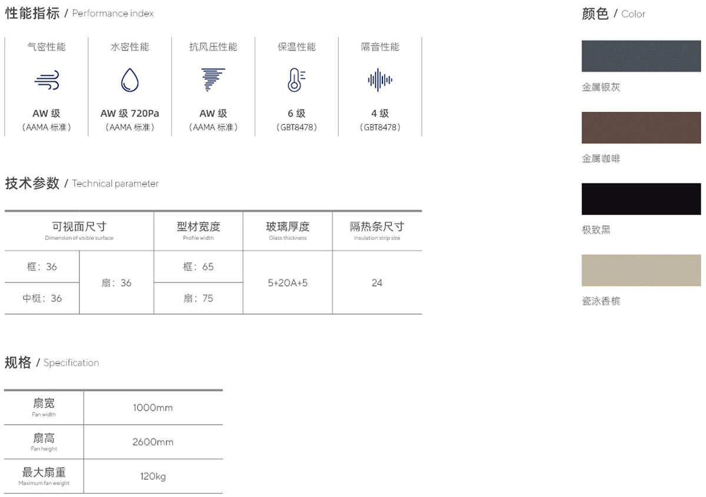Image resolution: width=706 pixels, height=497 pixels.
Task: Click the water droplet icon
Action: click(x=129, y=81)
